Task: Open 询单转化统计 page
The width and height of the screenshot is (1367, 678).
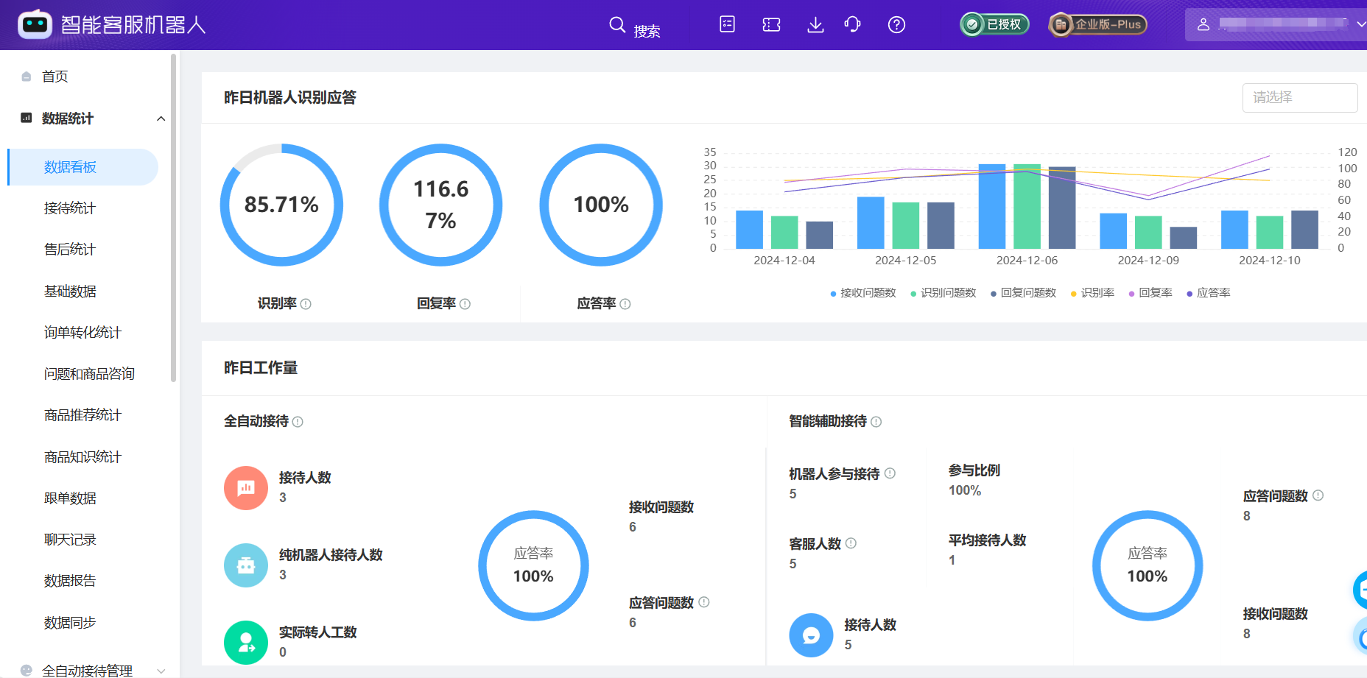Action: coord(82,333)
